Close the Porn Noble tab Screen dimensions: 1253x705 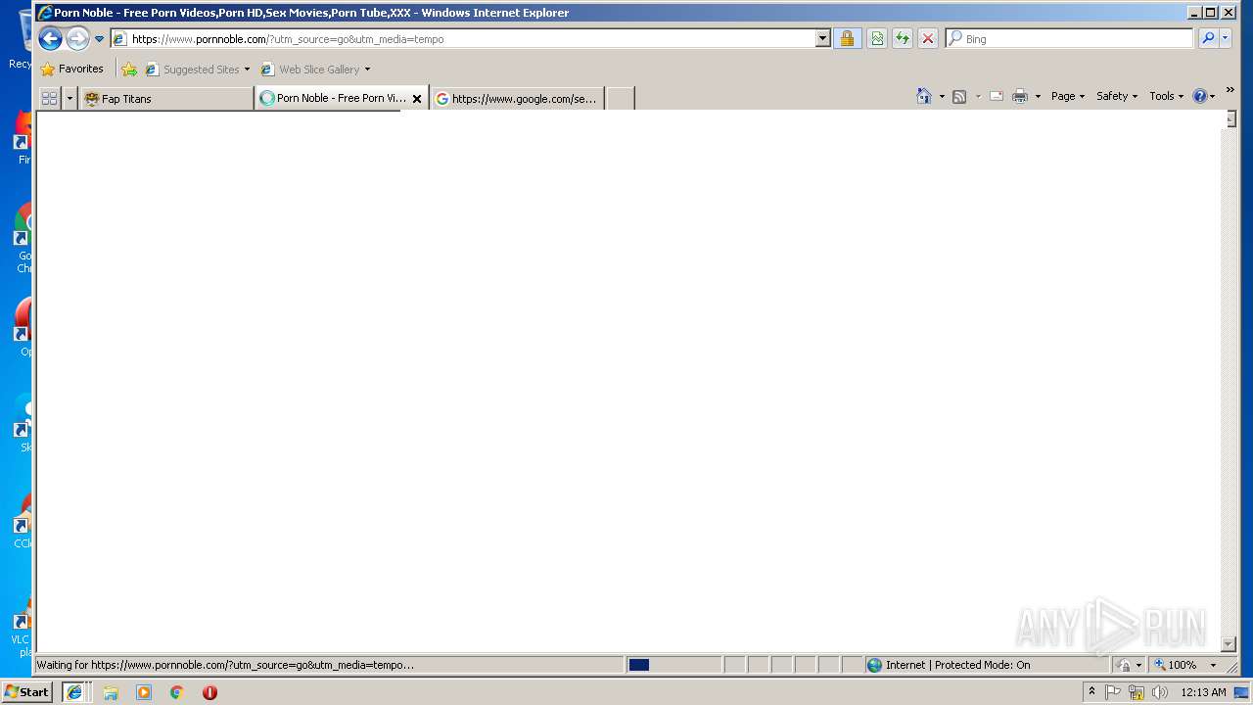coord(417,99)
